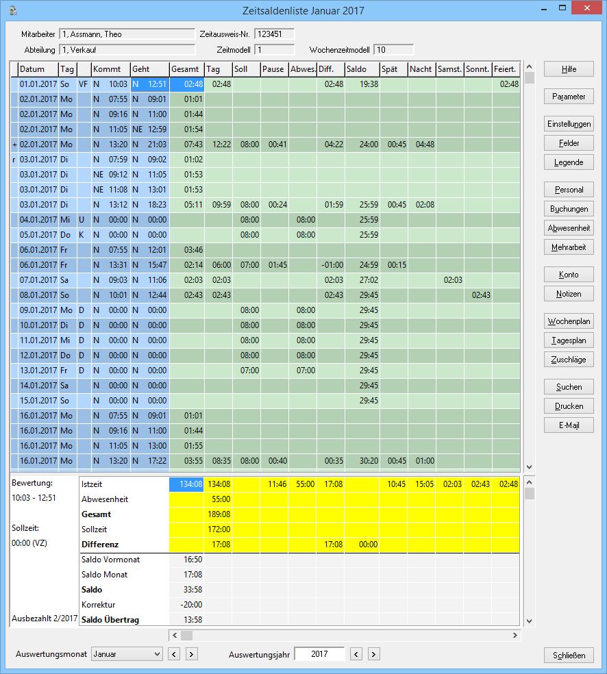607x674 pixels.
Task: Click the plus marker on 02.01.2017 row
Action: click(x=14, y=145)
